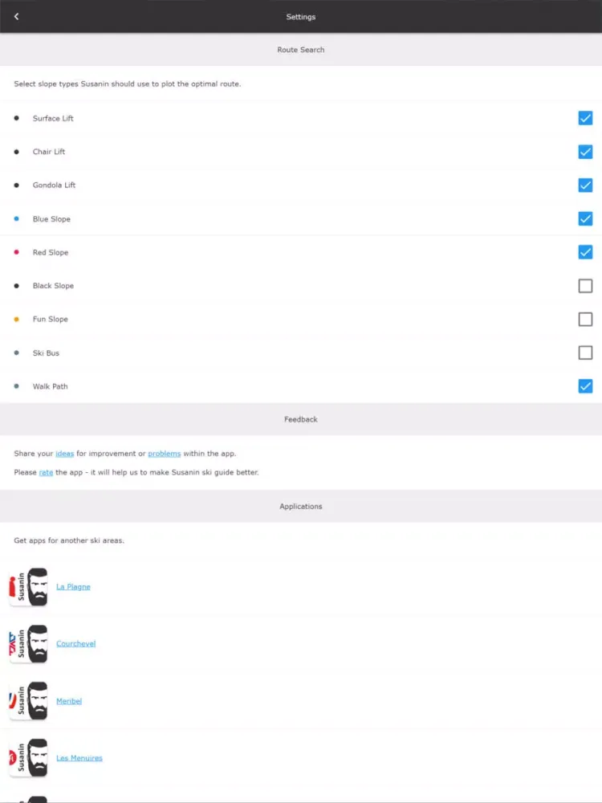Open the La Plagne Susanin app icon
This screenshot has width=602, height=803.
[29, 587]
